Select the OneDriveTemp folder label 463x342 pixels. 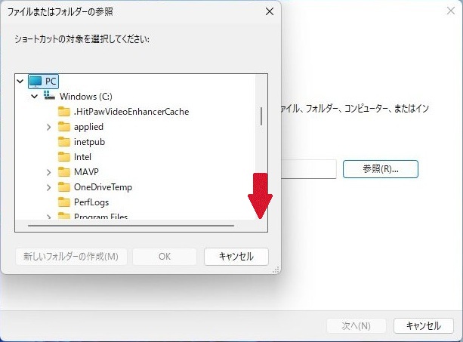(103, 186)
